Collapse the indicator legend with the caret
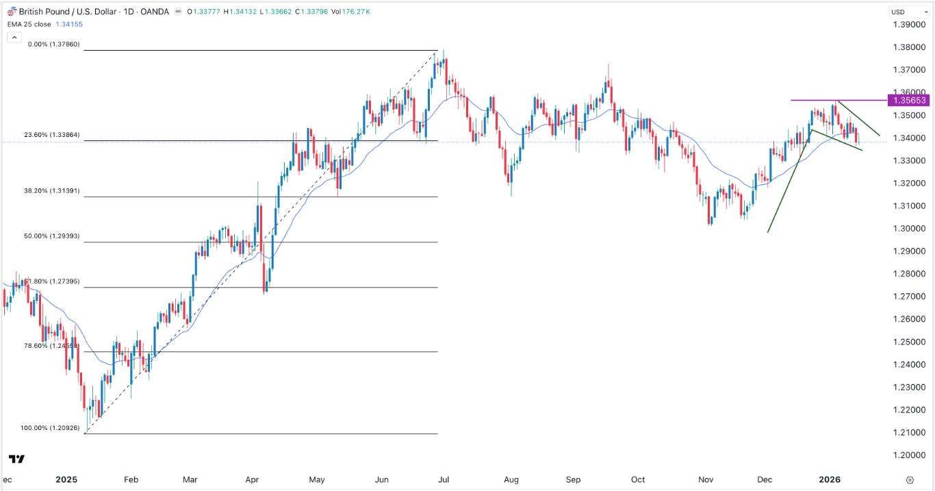 (14, 36)
